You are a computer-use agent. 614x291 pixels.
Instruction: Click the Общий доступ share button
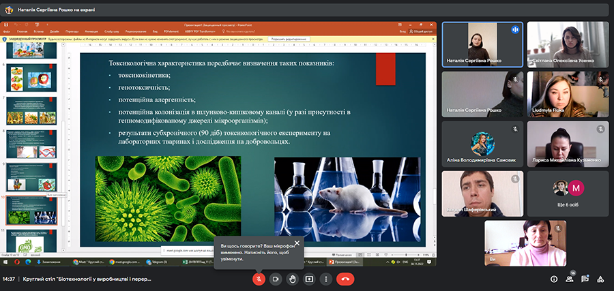tap(421, 31)
